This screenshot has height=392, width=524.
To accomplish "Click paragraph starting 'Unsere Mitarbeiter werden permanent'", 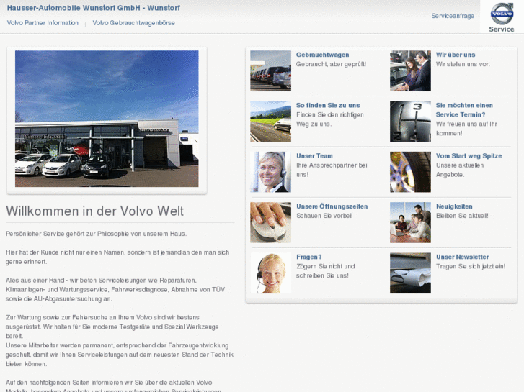I will (120, 355).
